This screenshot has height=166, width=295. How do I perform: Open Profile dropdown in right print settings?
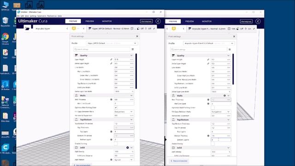click(209, 43)
